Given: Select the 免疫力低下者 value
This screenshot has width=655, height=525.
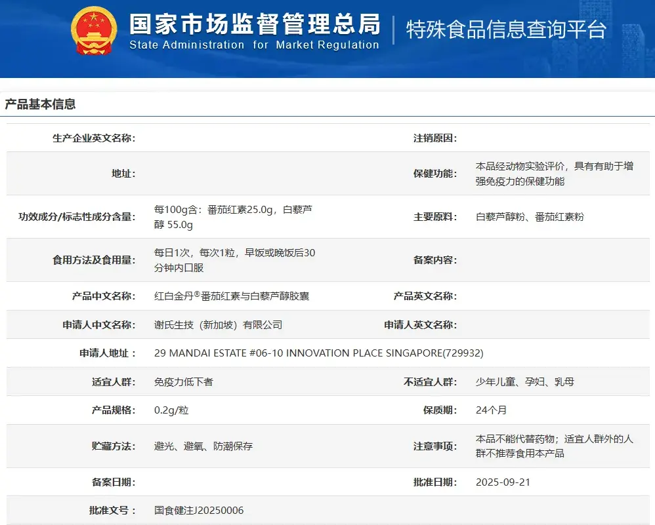Looking at the screenshot, I should 183,382.
